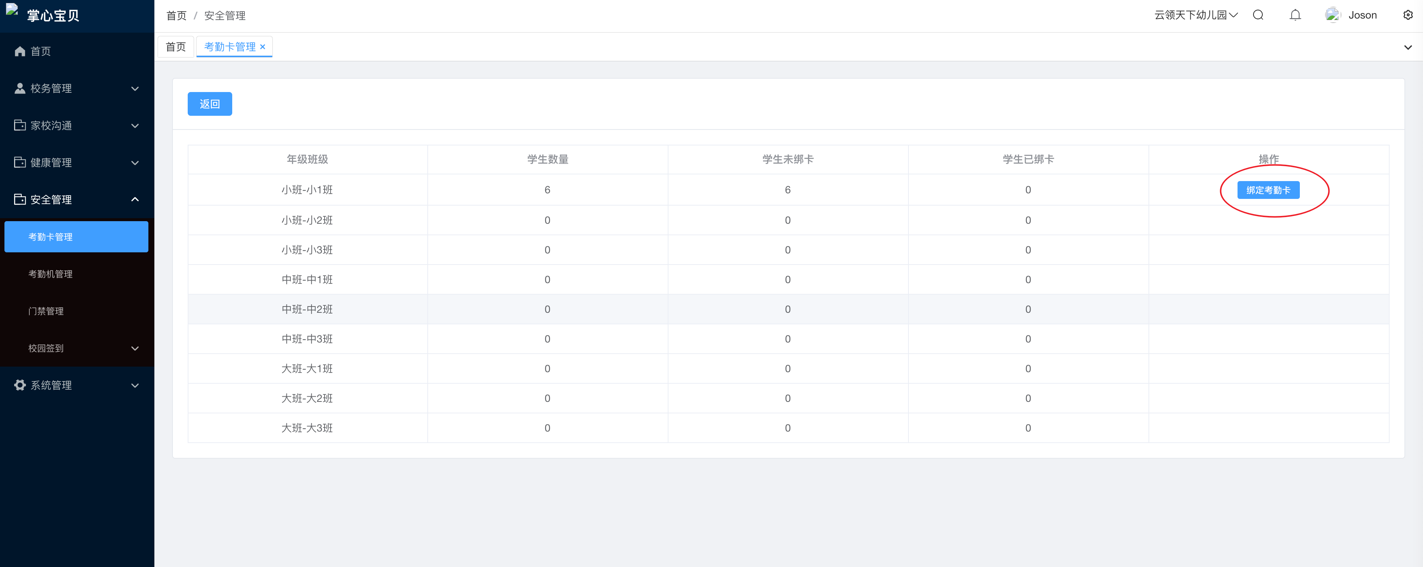The height and width of the screenshot is (567, 1423).
Task: Click the 操作 column header
Action: pos(1268,159)
